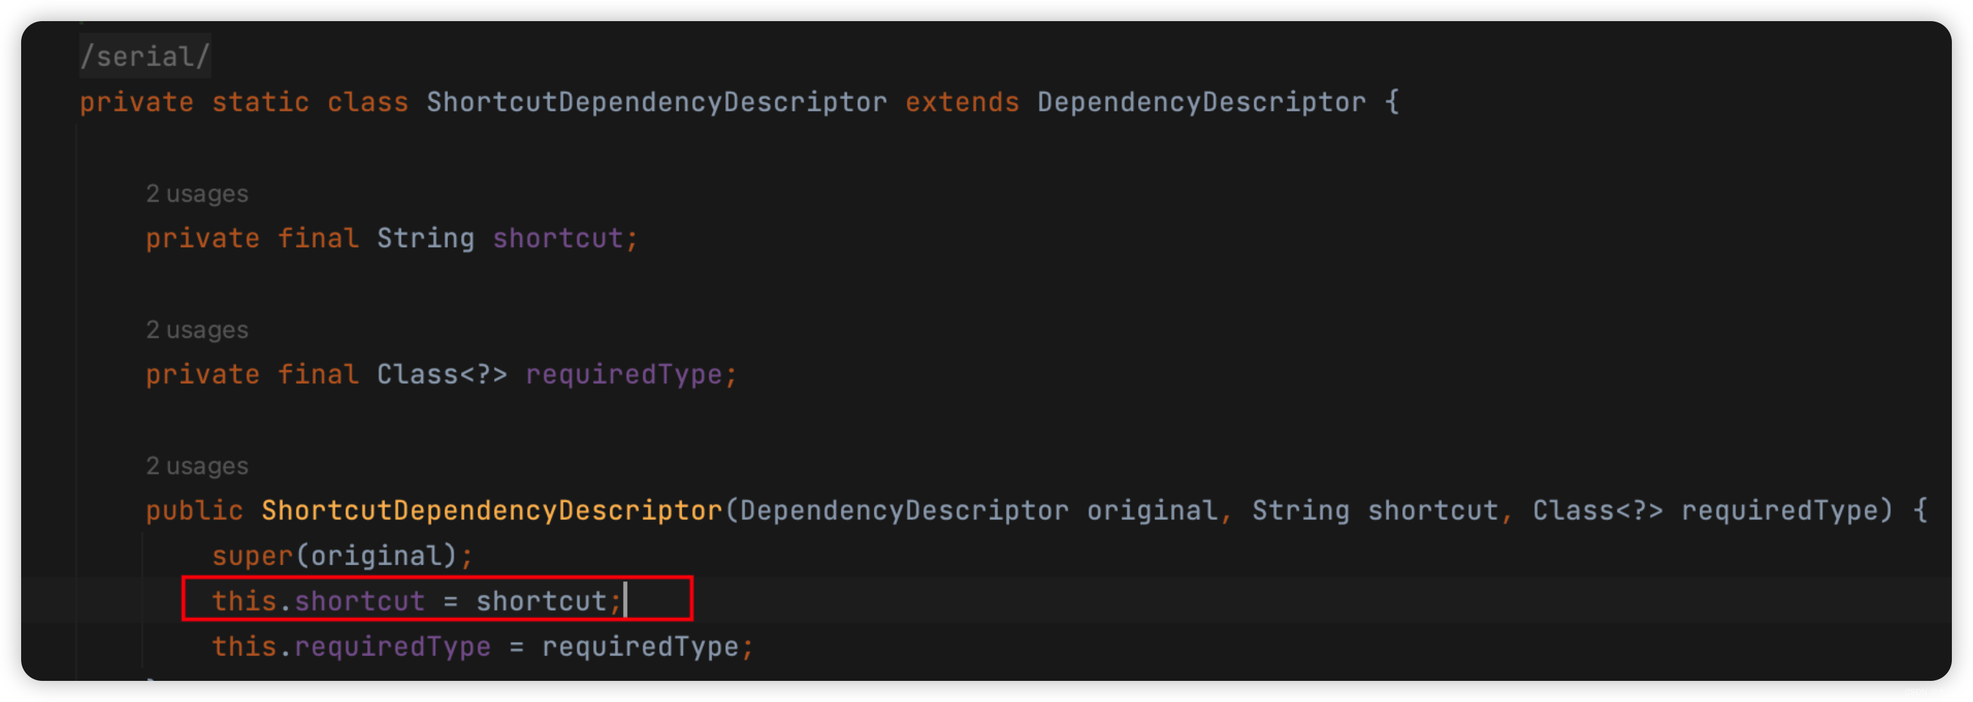Image resolution: width=1973 pixels, height=702 pixels.
Task: Show "2 usages" hint above the constructor
Action: pyautogui.click(x=197, y=466)
